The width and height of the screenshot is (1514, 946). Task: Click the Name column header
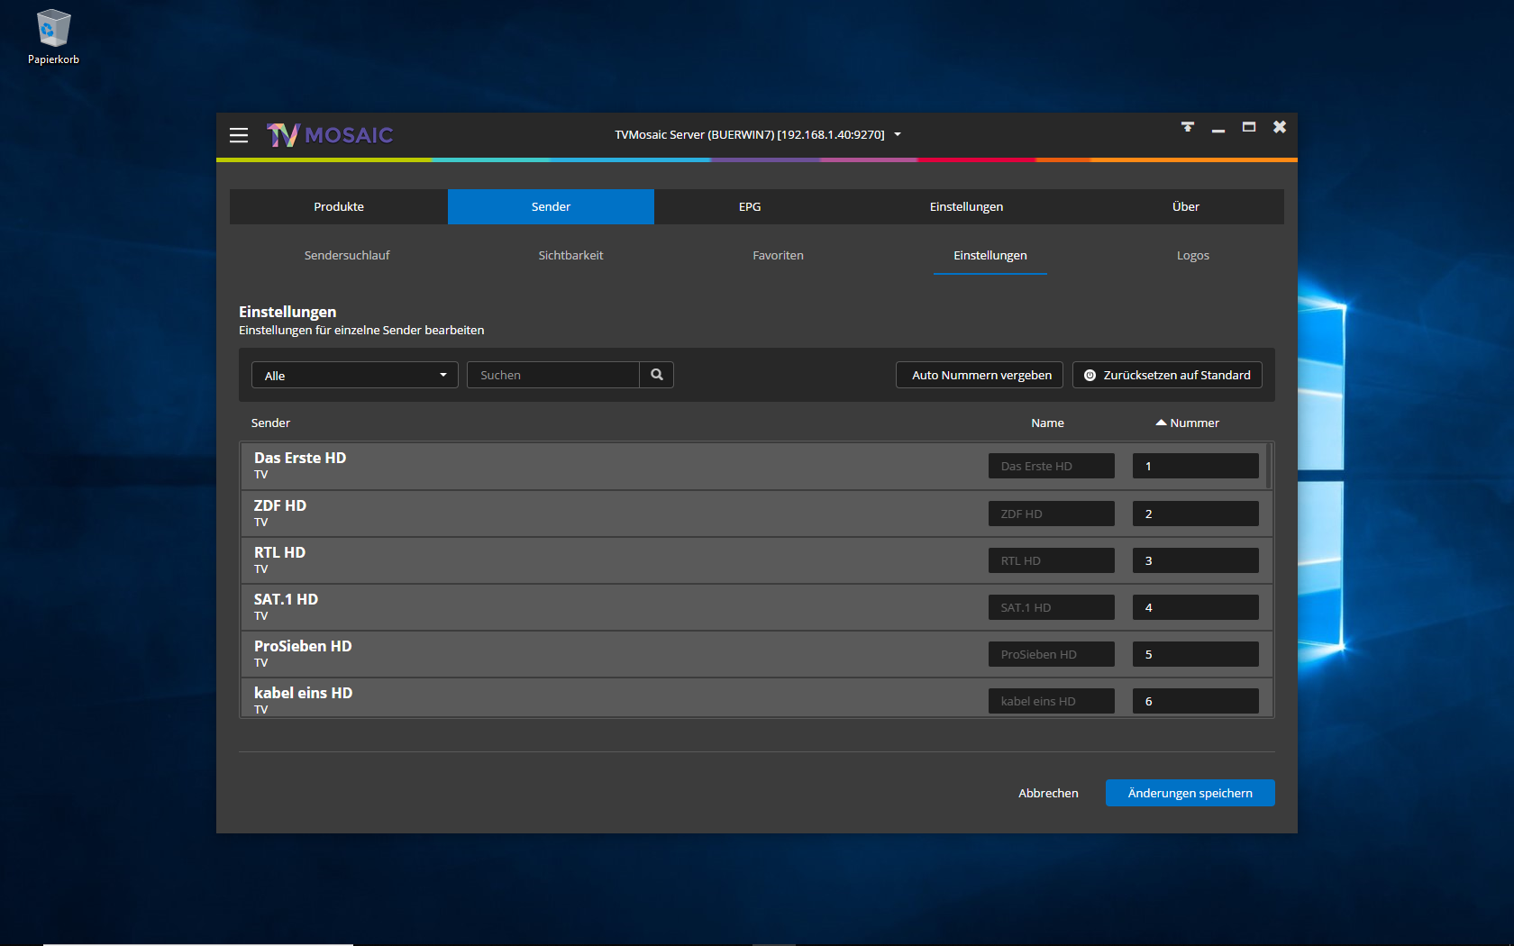click(x=1047, y=423)
